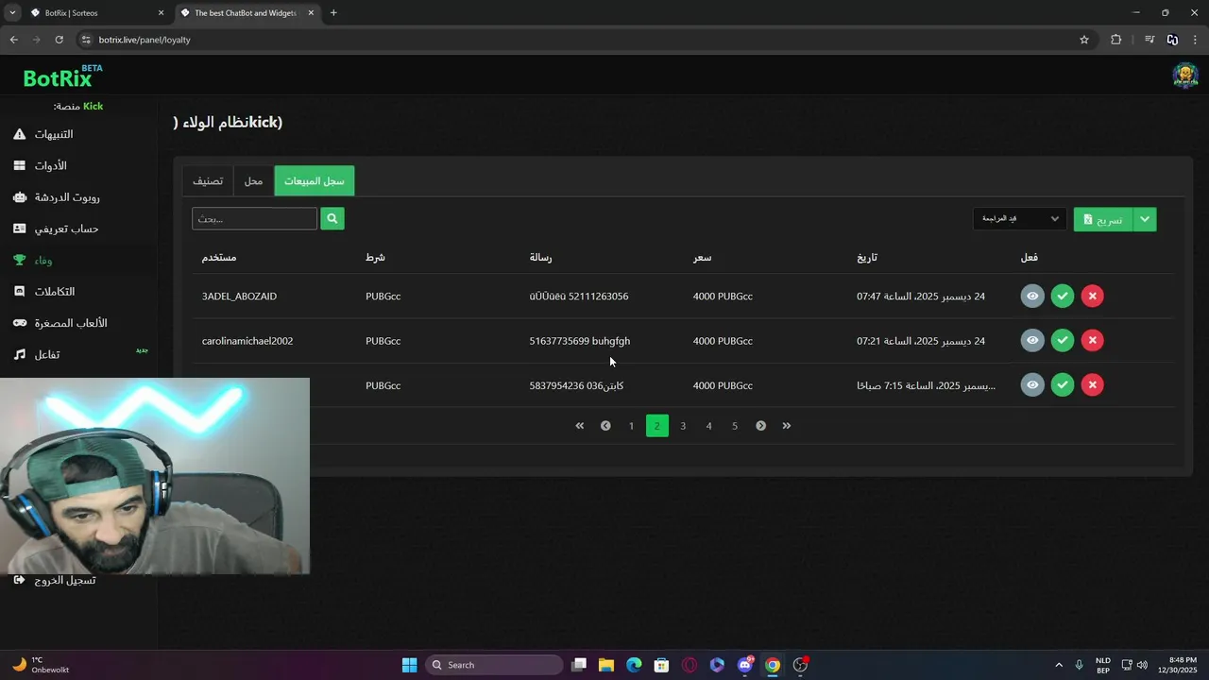
Task: Open Windows Start menu
Action: (409, 665)
